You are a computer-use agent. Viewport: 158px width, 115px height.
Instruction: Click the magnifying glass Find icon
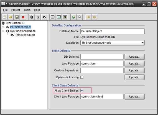80,17
